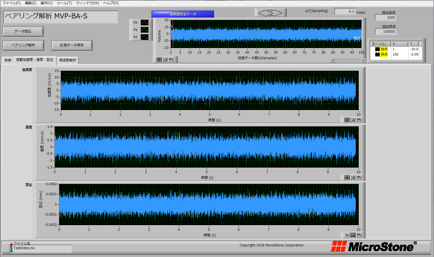Click the 収録データ数(kSamples) axis label
Viewport: 434px width, 257px height.
257,58
